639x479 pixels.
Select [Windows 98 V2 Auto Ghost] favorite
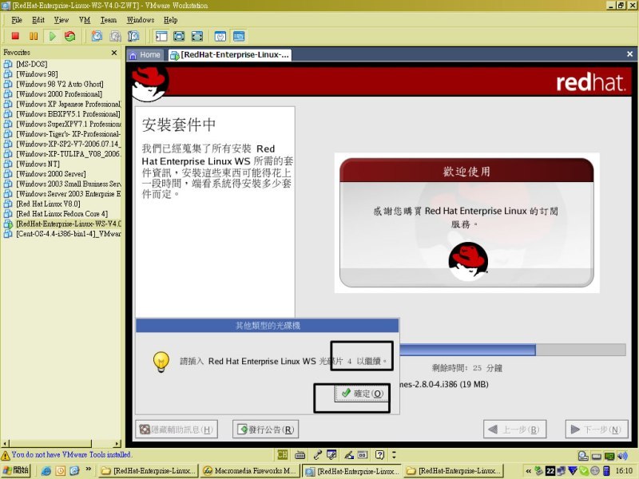click(59, 84)
